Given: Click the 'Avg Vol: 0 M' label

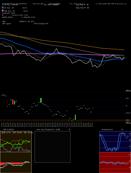Looking at the screenshot, I should click(82, 5).
